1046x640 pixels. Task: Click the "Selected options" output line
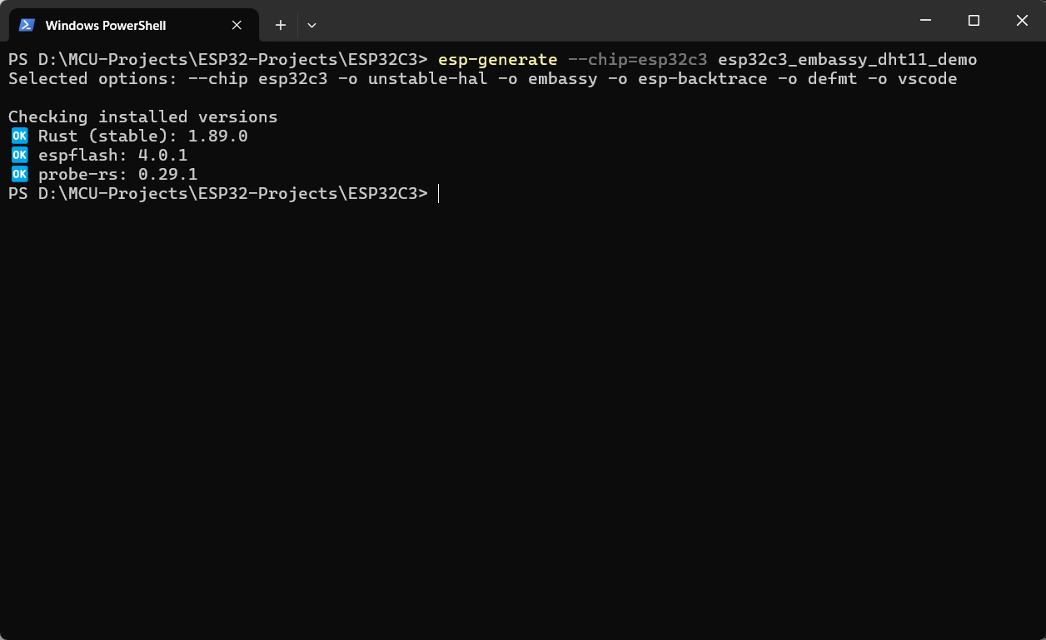(482, 79)
